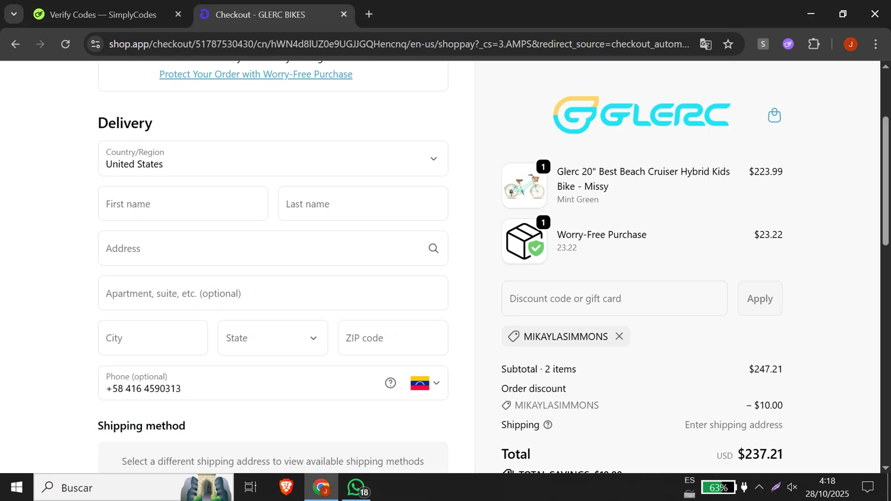Bookmark this page with the star icon
The width and height of the screenshot is (891, 501).
pos(728,44)
